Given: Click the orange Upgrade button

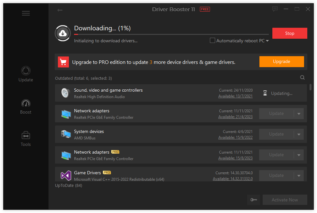Looking at the screenshot, I should coord(282,62).
